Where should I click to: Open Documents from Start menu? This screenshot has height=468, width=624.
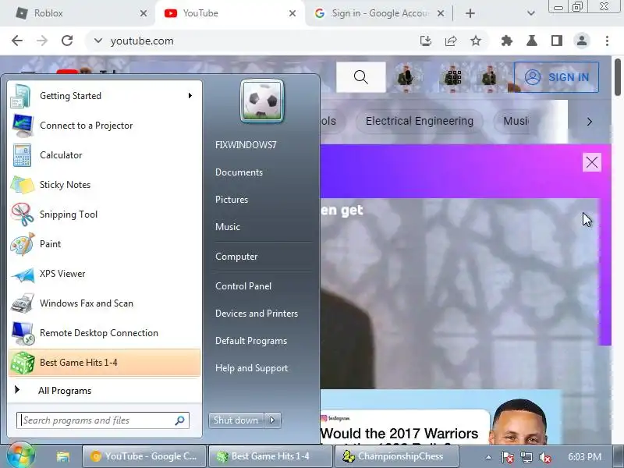point(239,172)
